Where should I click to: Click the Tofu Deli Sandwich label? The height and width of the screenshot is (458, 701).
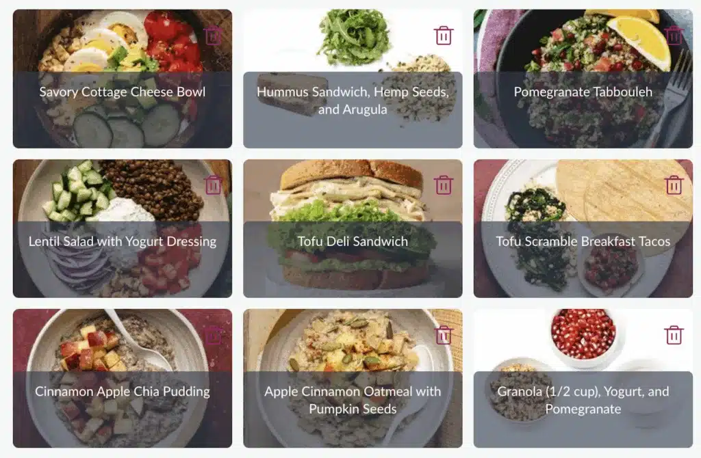[353, 241]
